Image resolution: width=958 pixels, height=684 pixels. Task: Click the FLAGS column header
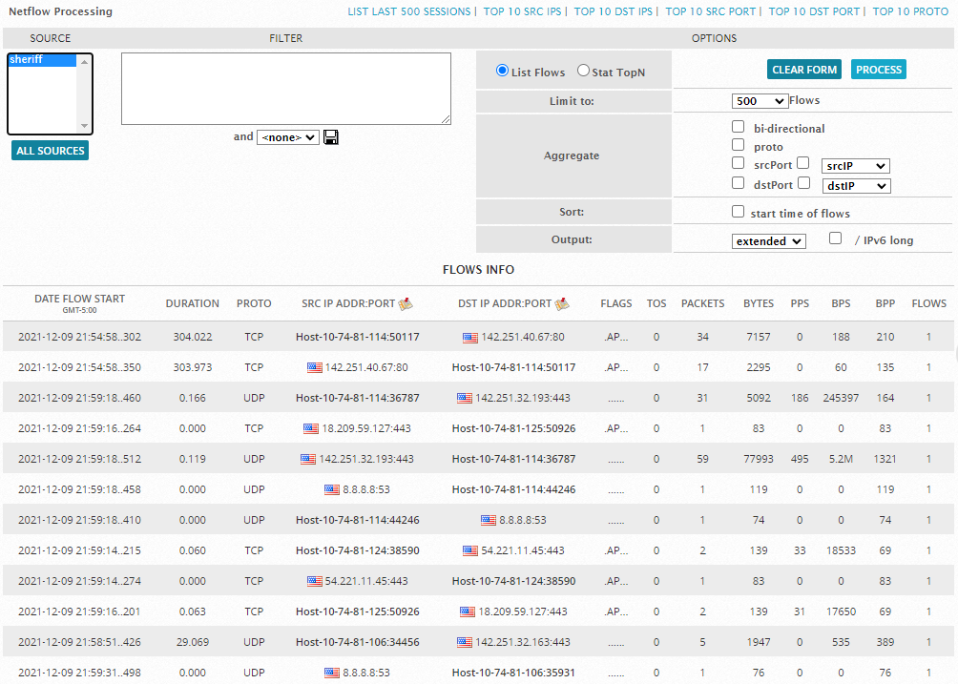pyautogui.click(x=615, y=303)
